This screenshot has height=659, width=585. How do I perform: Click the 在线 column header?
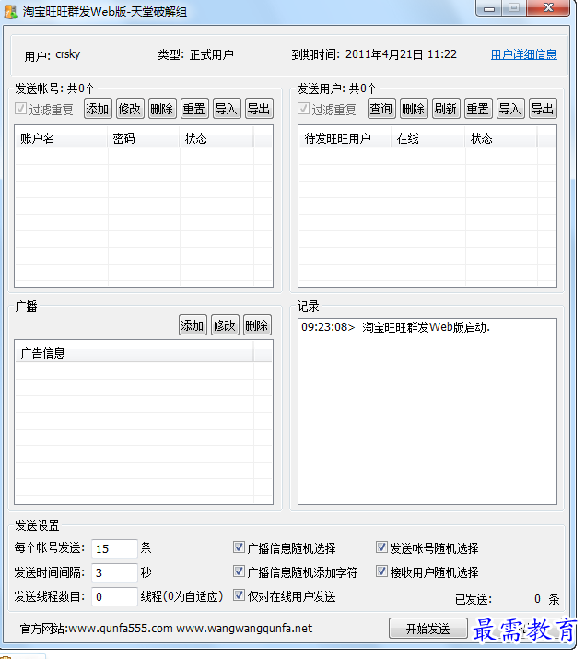[x=428, y=138]
